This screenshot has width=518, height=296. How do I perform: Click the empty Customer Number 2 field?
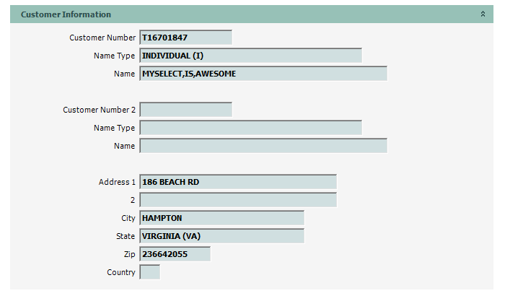pos(186,110)
